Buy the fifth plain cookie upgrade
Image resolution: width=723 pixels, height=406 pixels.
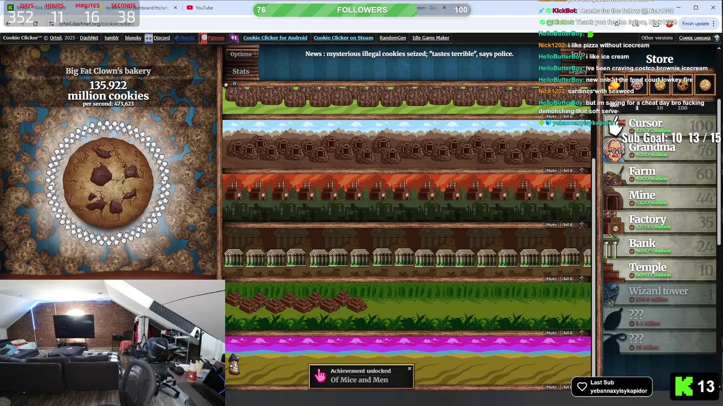click(x=705, y=85)
